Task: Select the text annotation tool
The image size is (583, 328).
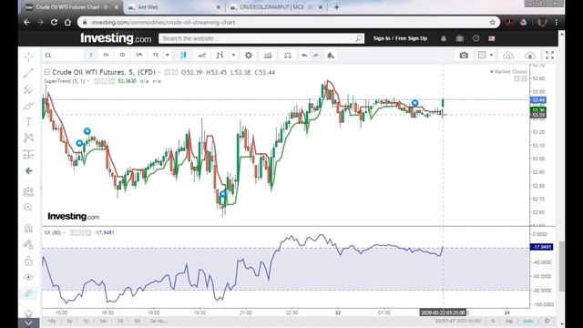Action: [x=28, y=122]
